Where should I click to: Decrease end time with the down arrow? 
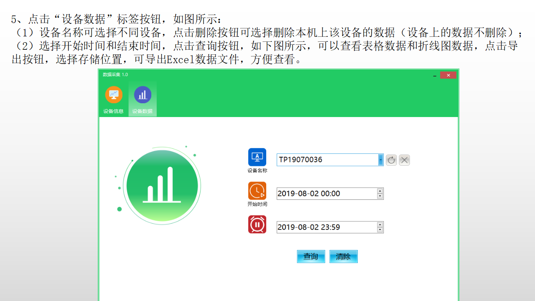click(x=380, y=230)
